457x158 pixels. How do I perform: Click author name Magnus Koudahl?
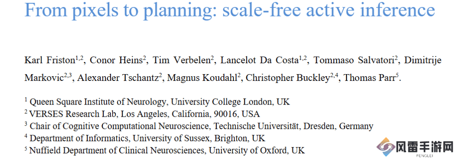pos(203,78)
